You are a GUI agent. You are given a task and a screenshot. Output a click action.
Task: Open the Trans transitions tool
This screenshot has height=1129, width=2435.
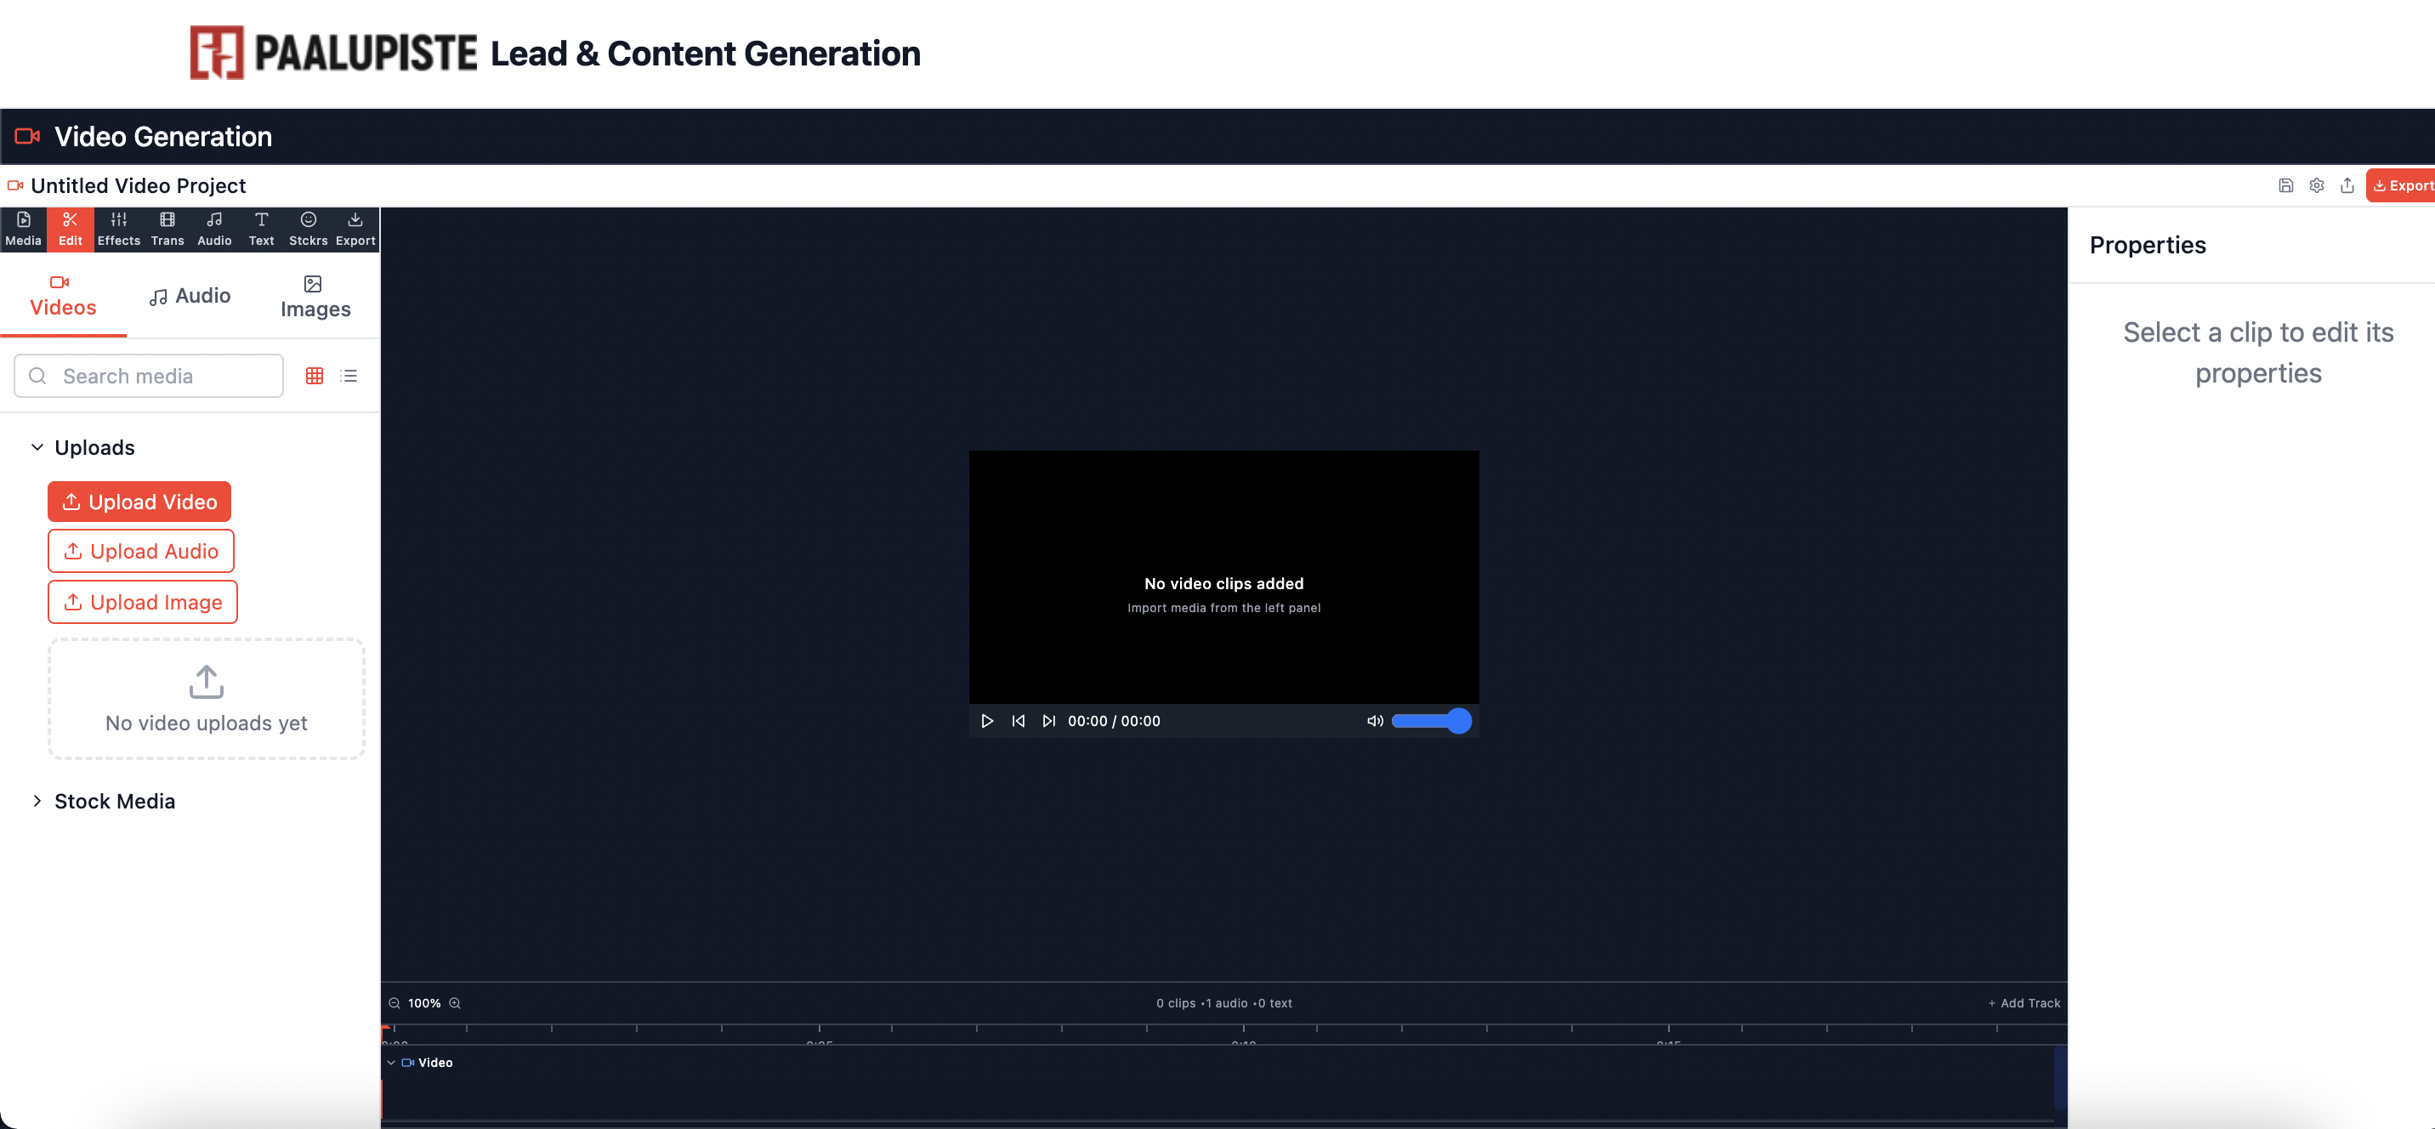point(167,229)
